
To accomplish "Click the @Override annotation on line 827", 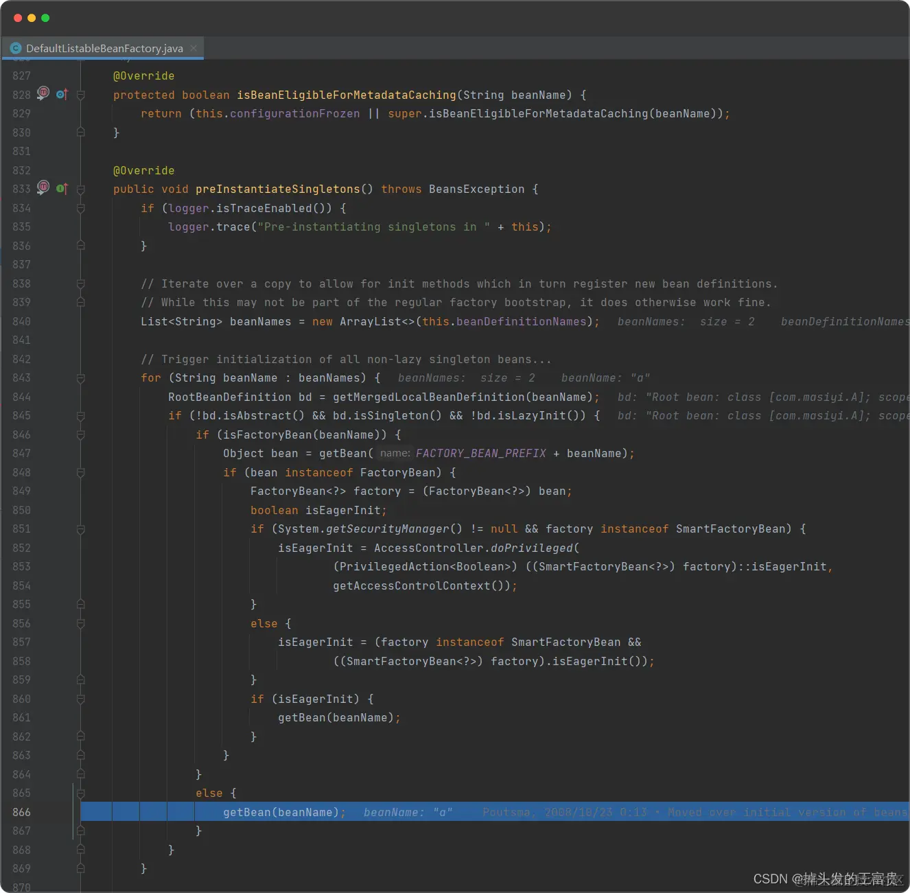I will pyautogui.click(x=143, y=76).
